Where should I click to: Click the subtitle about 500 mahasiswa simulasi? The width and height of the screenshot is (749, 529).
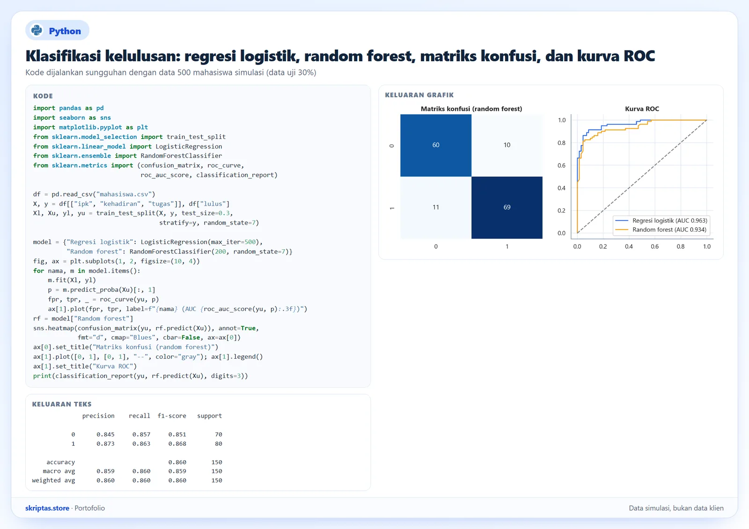click(171, 72)
